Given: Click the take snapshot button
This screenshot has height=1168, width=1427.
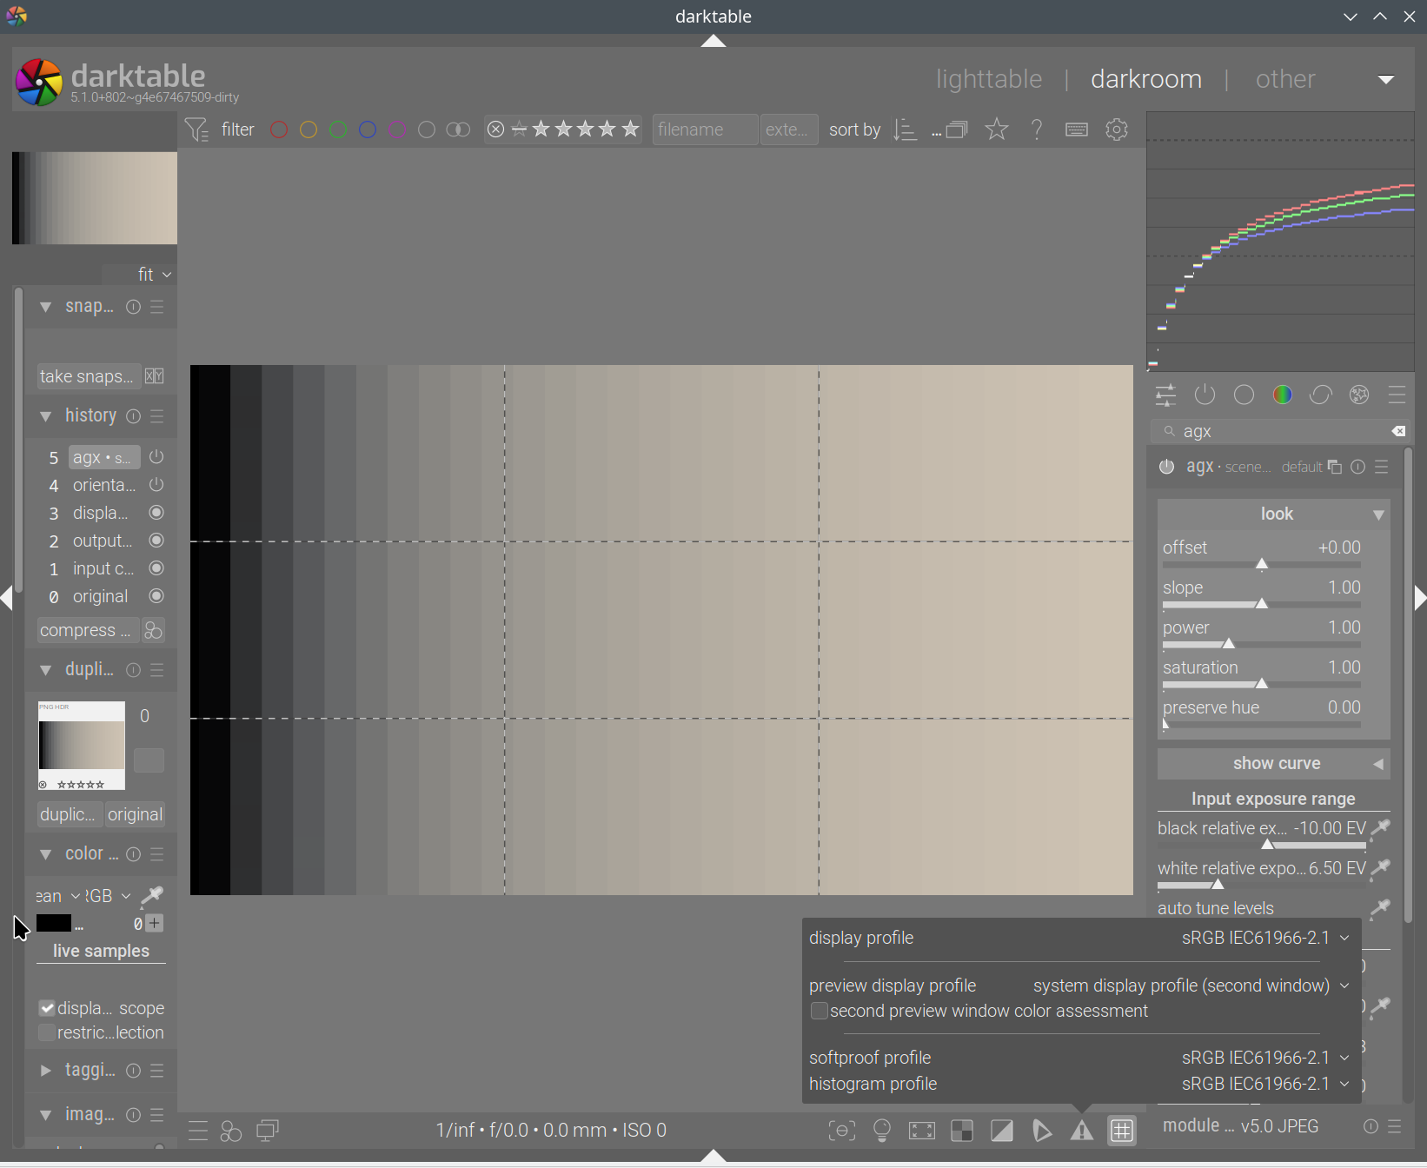Looking at the screenshot, I should click(87, 376).
